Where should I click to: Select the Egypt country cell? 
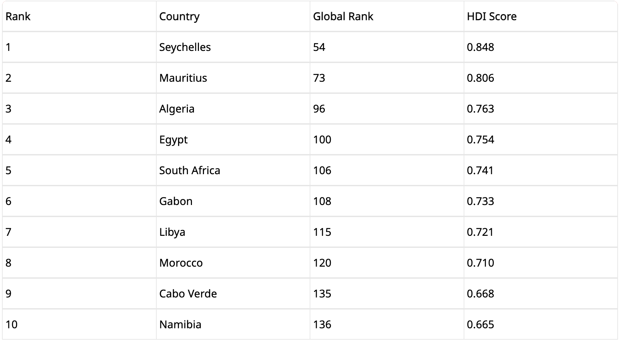(x=173, y=140)
